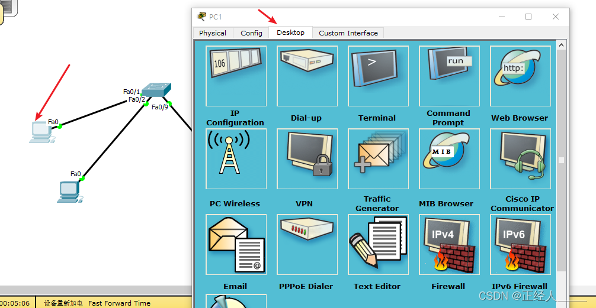596x308 pixels.
Task: Close the PC1 window
Action: pos(555,17)
